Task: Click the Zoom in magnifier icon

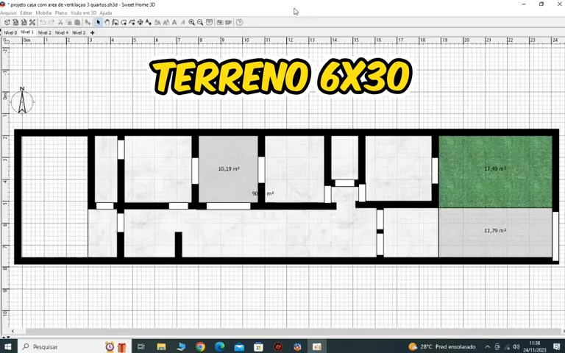Action: pyautogui.click(x=191, y=22)
